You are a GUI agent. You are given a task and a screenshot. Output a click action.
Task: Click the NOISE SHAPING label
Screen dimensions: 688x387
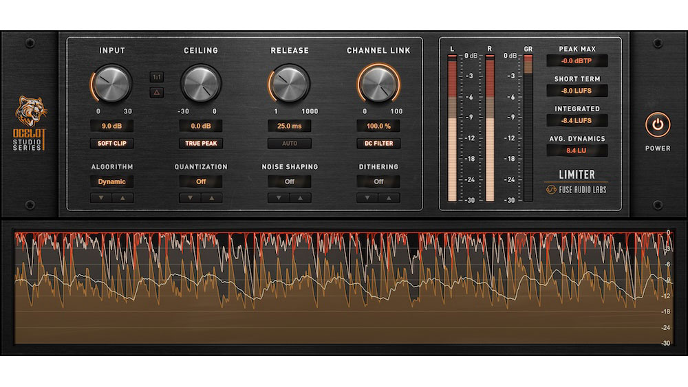point(290,167)
